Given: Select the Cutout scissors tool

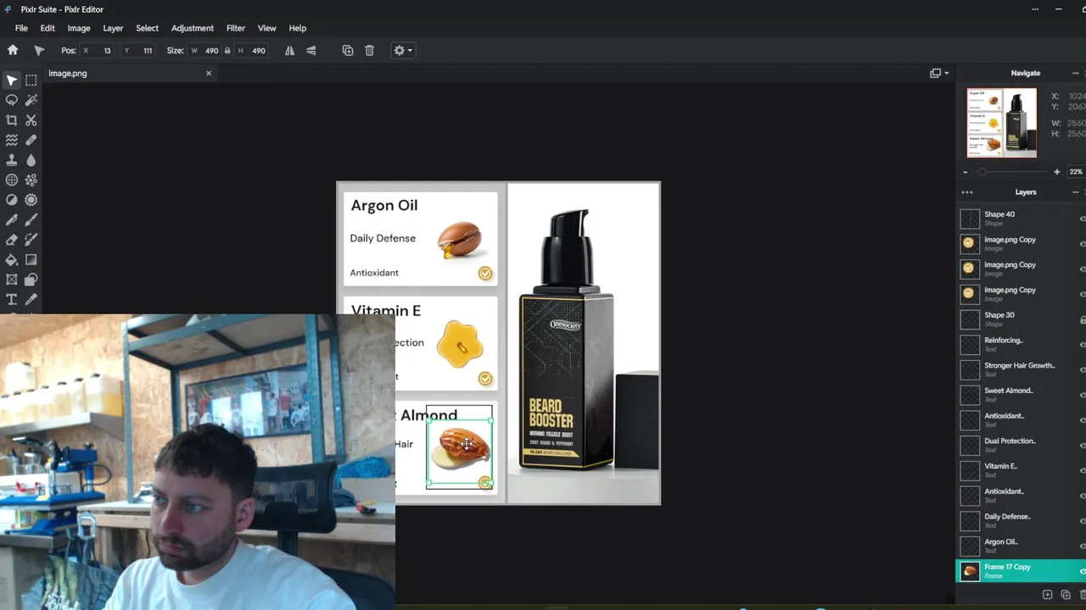Looking at the screenshot, I should point(31,120).
